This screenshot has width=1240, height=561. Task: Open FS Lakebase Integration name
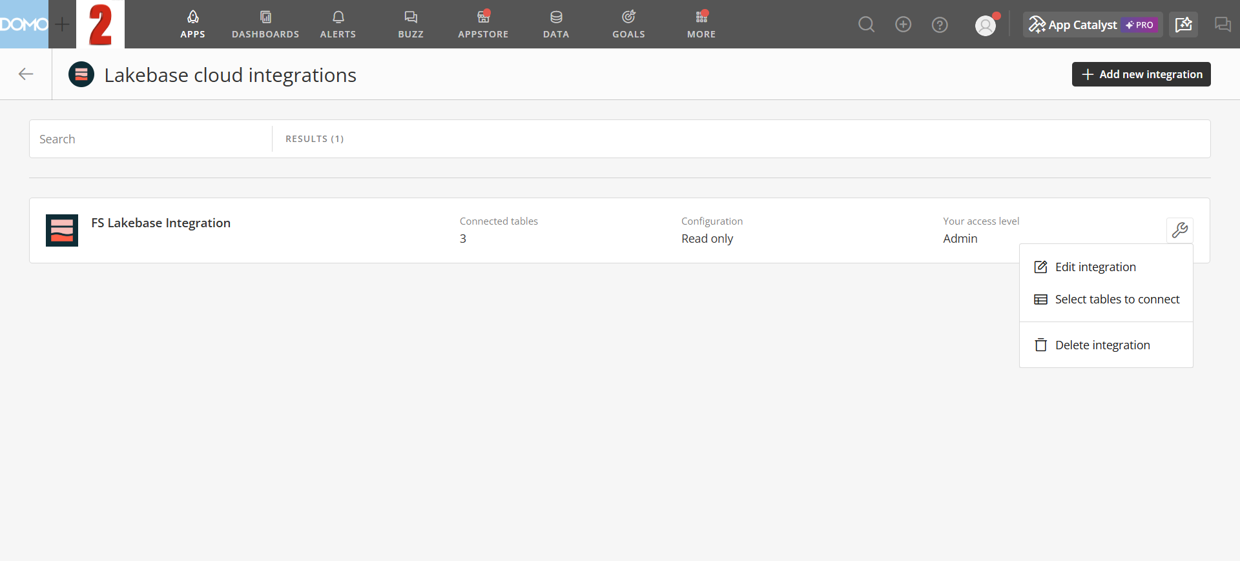[161, 223]
